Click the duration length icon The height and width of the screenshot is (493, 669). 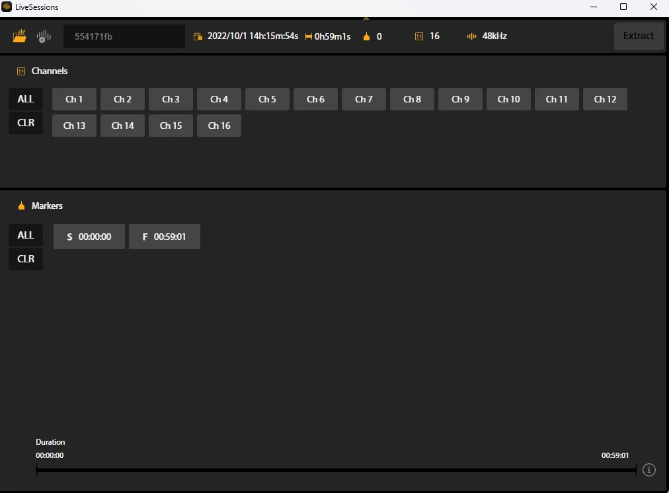tap(309, 36)
